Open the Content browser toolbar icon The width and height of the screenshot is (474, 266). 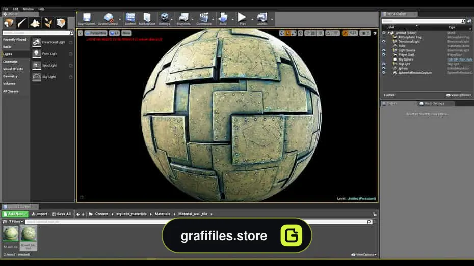click(x=130, y=19)
